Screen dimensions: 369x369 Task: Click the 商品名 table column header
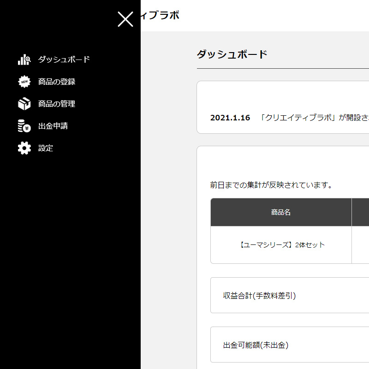pos(280,212)
